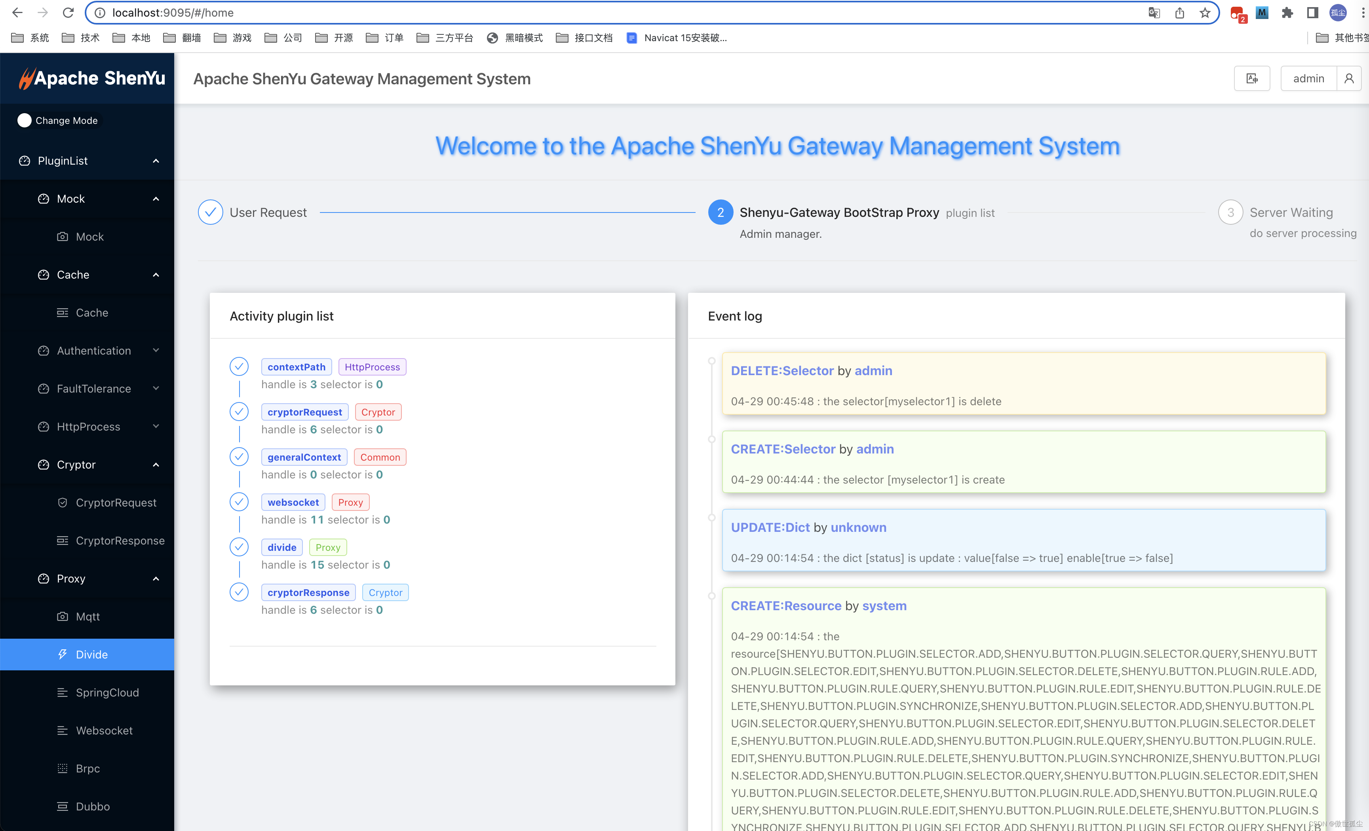Open the browser extensions puzzle icon

[x=1287, y=12]
